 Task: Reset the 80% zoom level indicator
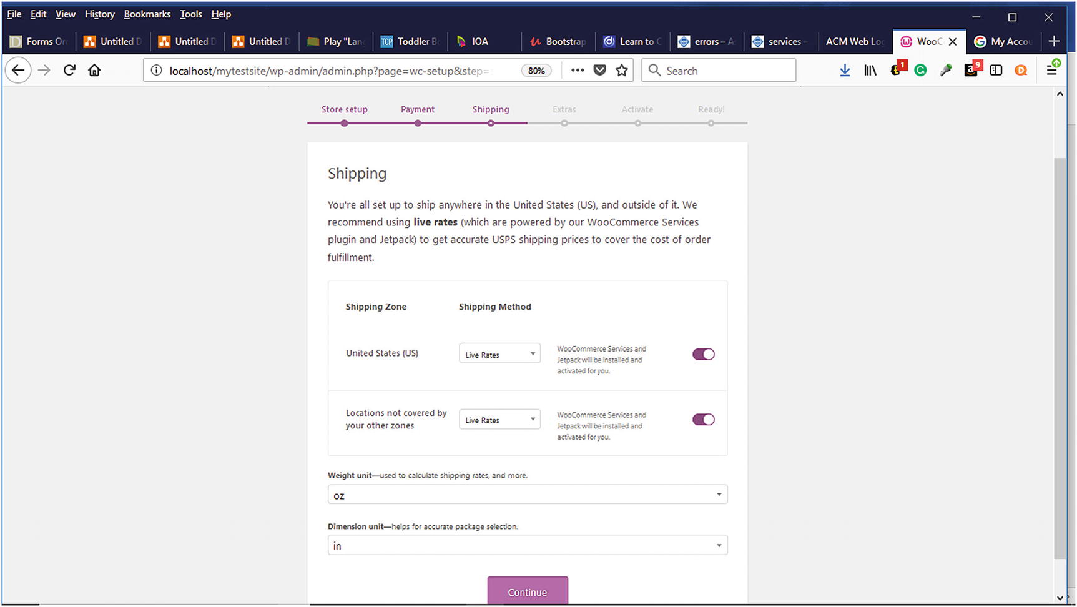pos(536,71)
